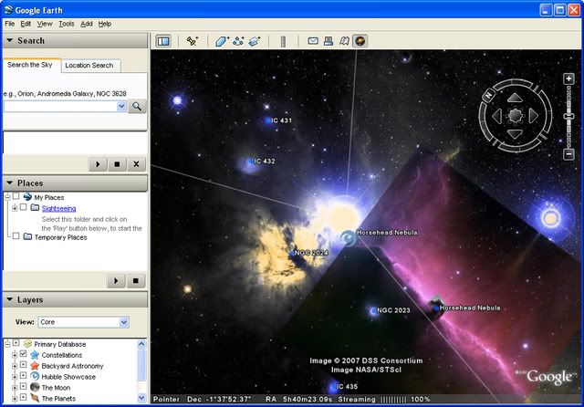Click the Add Placemark pushpin icon
The width and height of the screenshot is (584, 407).
point(193,41)
